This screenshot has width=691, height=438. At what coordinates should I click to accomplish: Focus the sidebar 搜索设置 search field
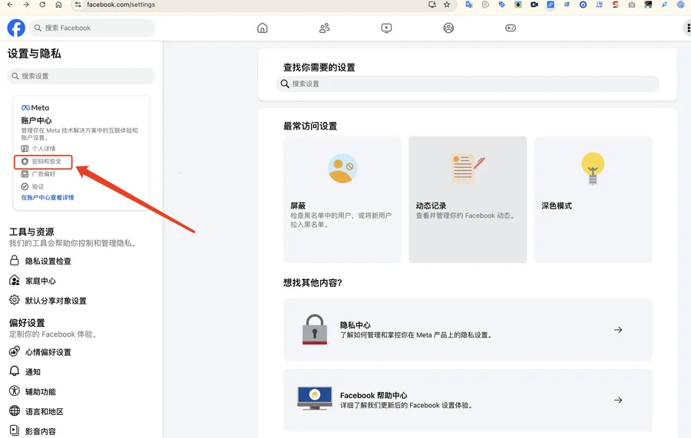81,76
